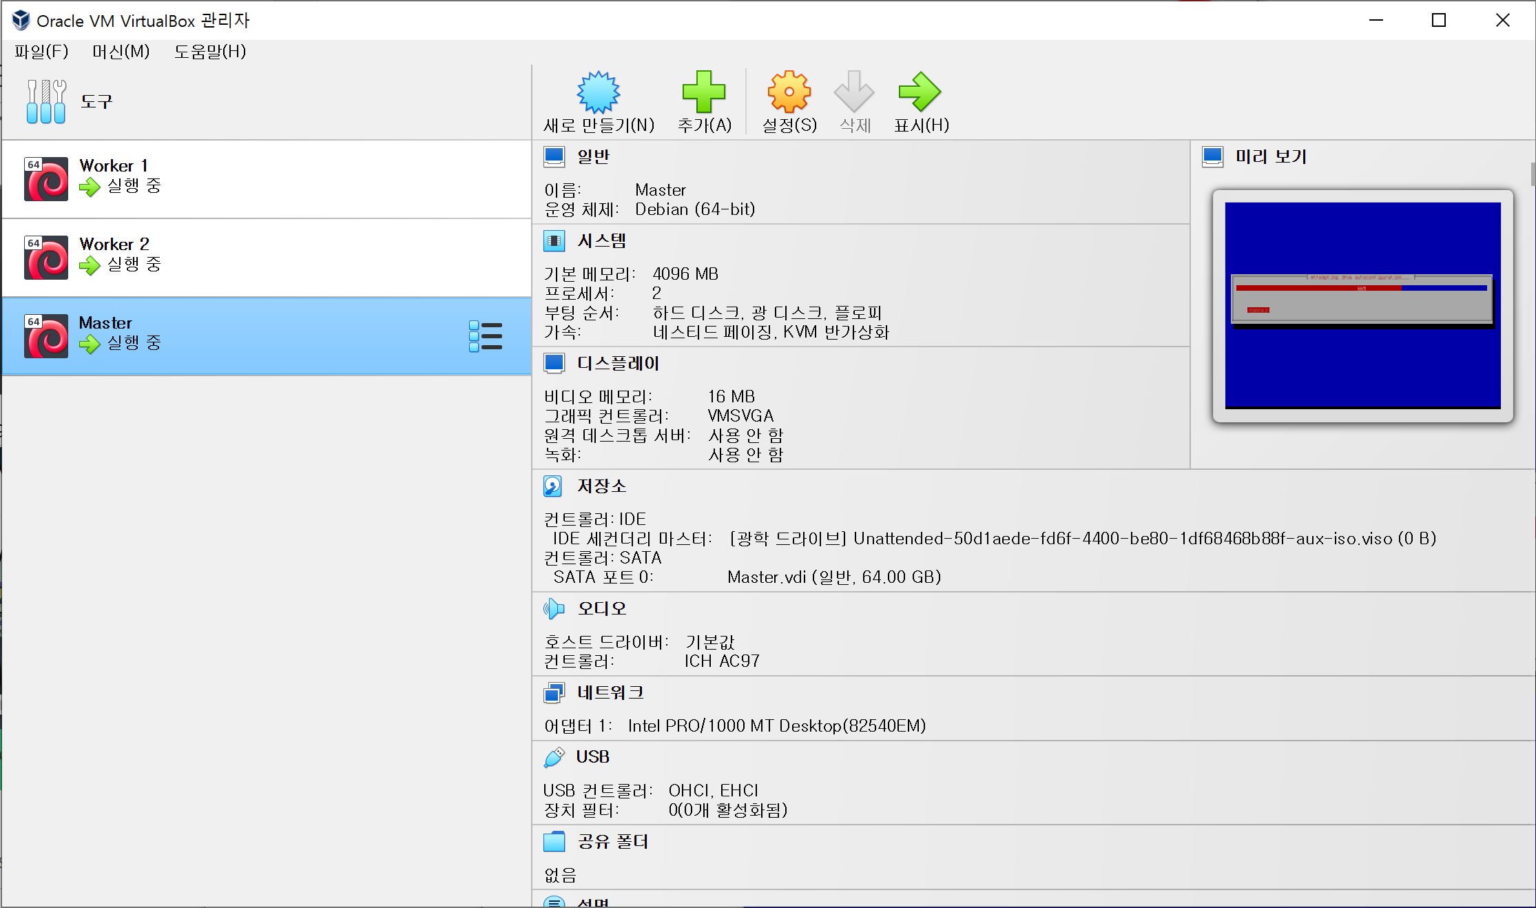Open the Shared Folders (공유 폴더) header link

(x=613, y=842)
